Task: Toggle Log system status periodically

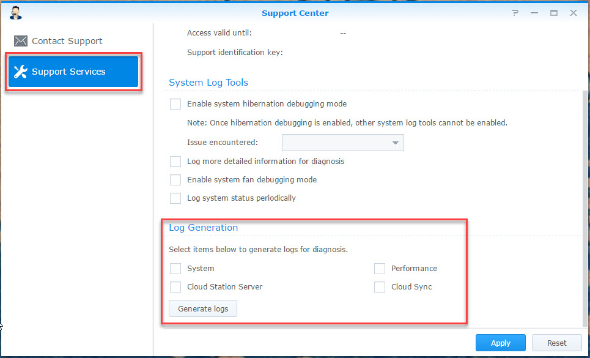Action: click(175, 198)
